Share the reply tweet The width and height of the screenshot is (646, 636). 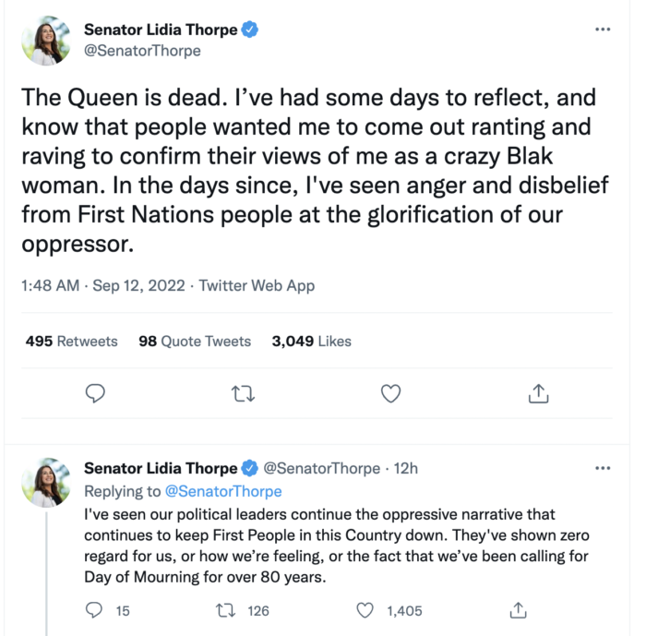[519, 610]
